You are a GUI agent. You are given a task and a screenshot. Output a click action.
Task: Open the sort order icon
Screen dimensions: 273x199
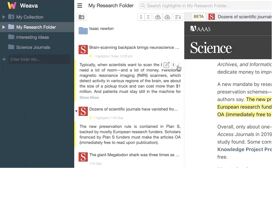coord(178,17)
